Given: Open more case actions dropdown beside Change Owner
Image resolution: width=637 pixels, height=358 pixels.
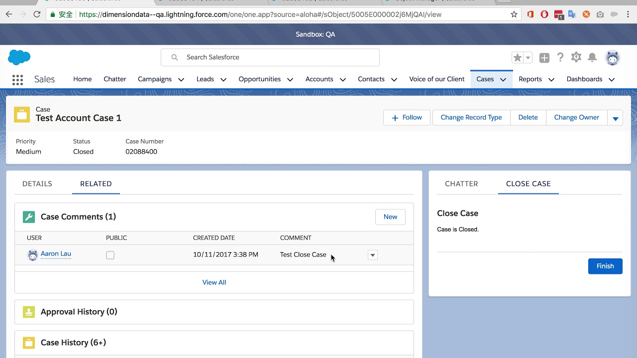Looking at the screenshot, I should click(x=616, y=118).
